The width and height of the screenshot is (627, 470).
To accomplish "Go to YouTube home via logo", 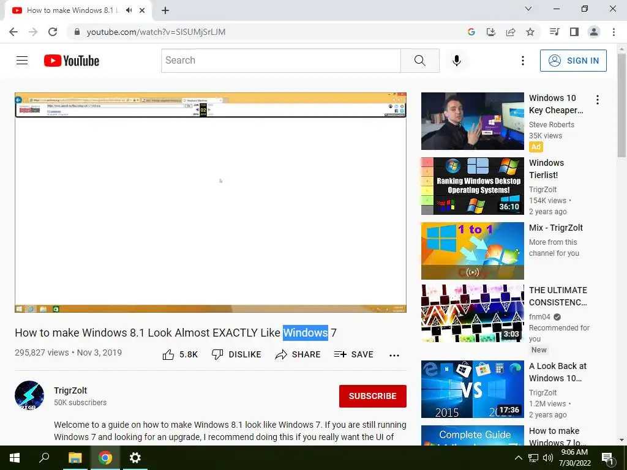I will tap(72, 61).
